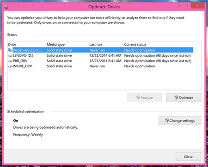Select the PBR_DRV drive name
This screenshot has width=208, height=167.
(20, 61)
